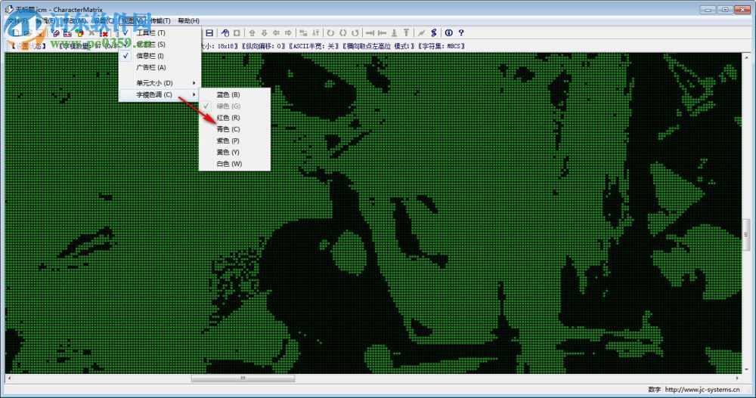Pick the 红色 (R) color tone
Viewport: 756px width, 398px height.
[228, 118]
